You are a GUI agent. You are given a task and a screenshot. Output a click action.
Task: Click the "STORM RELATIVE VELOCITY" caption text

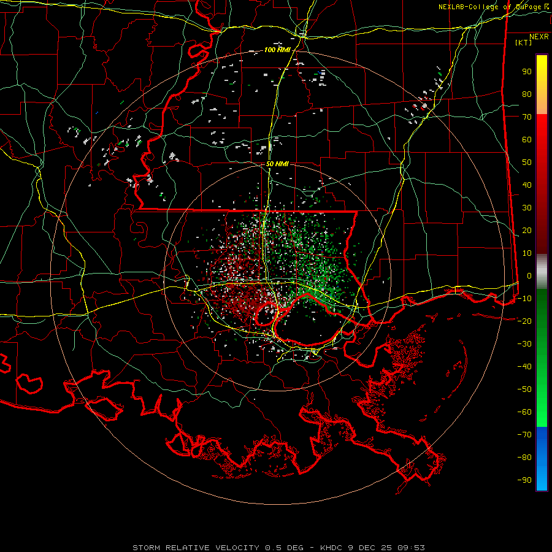196,548
